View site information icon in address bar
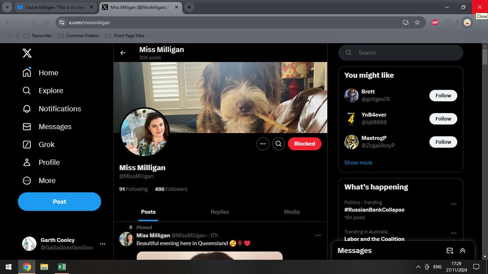The height and width of the screenshot is (274, 488). [x=61, y=22]
